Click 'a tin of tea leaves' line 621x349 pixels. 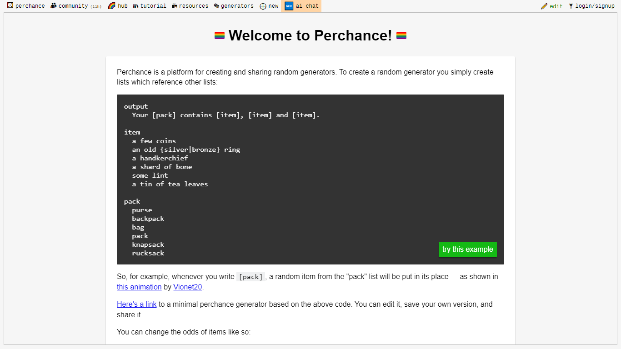pyautogui.click(x=170, y=184)
